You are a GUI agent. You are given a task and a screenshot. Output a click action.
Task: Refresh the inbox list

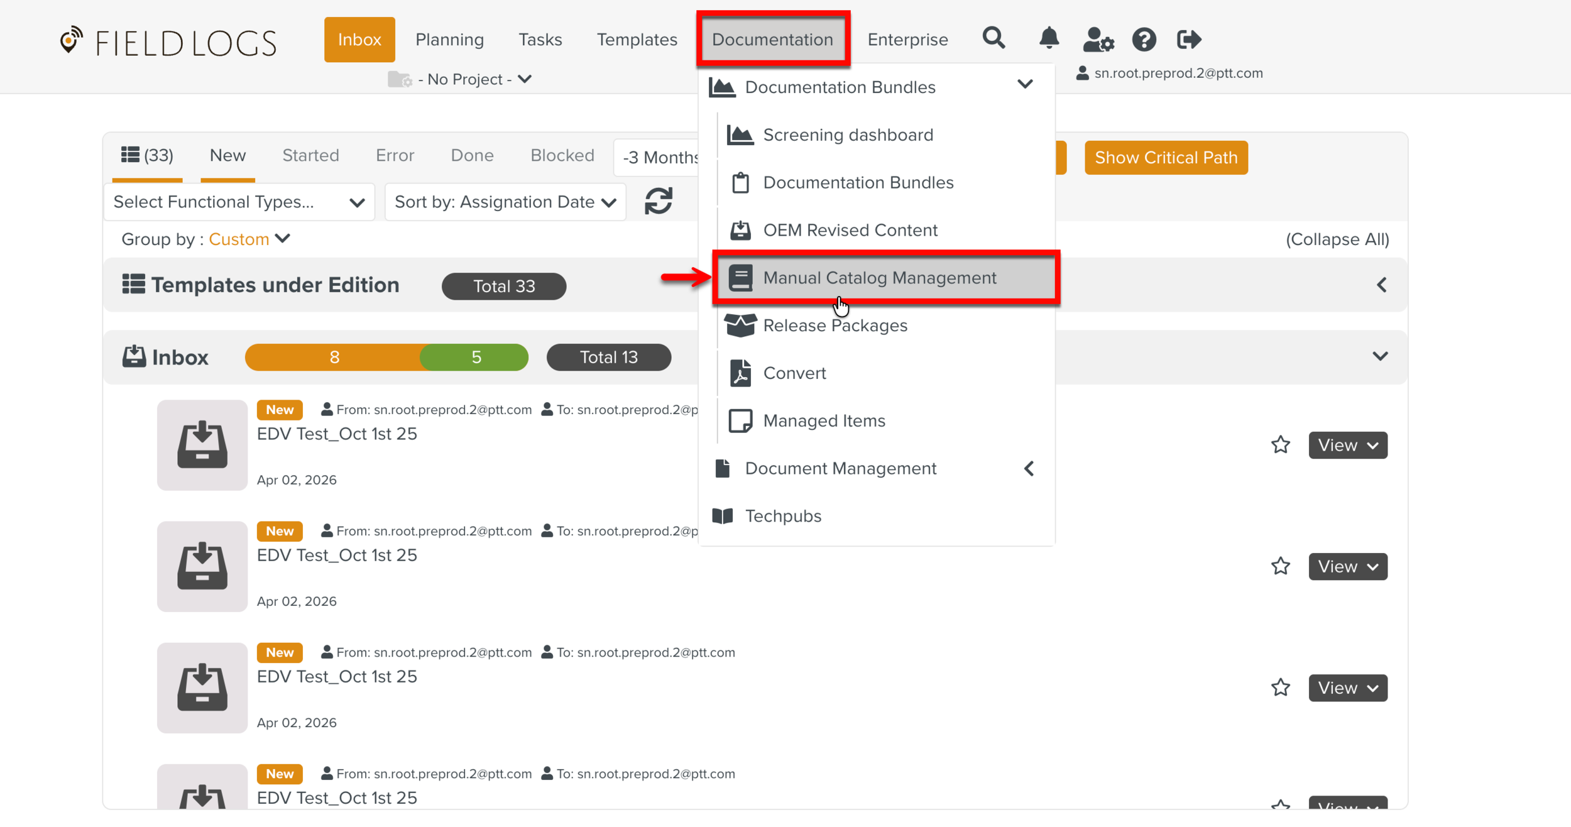pos(658,202)
